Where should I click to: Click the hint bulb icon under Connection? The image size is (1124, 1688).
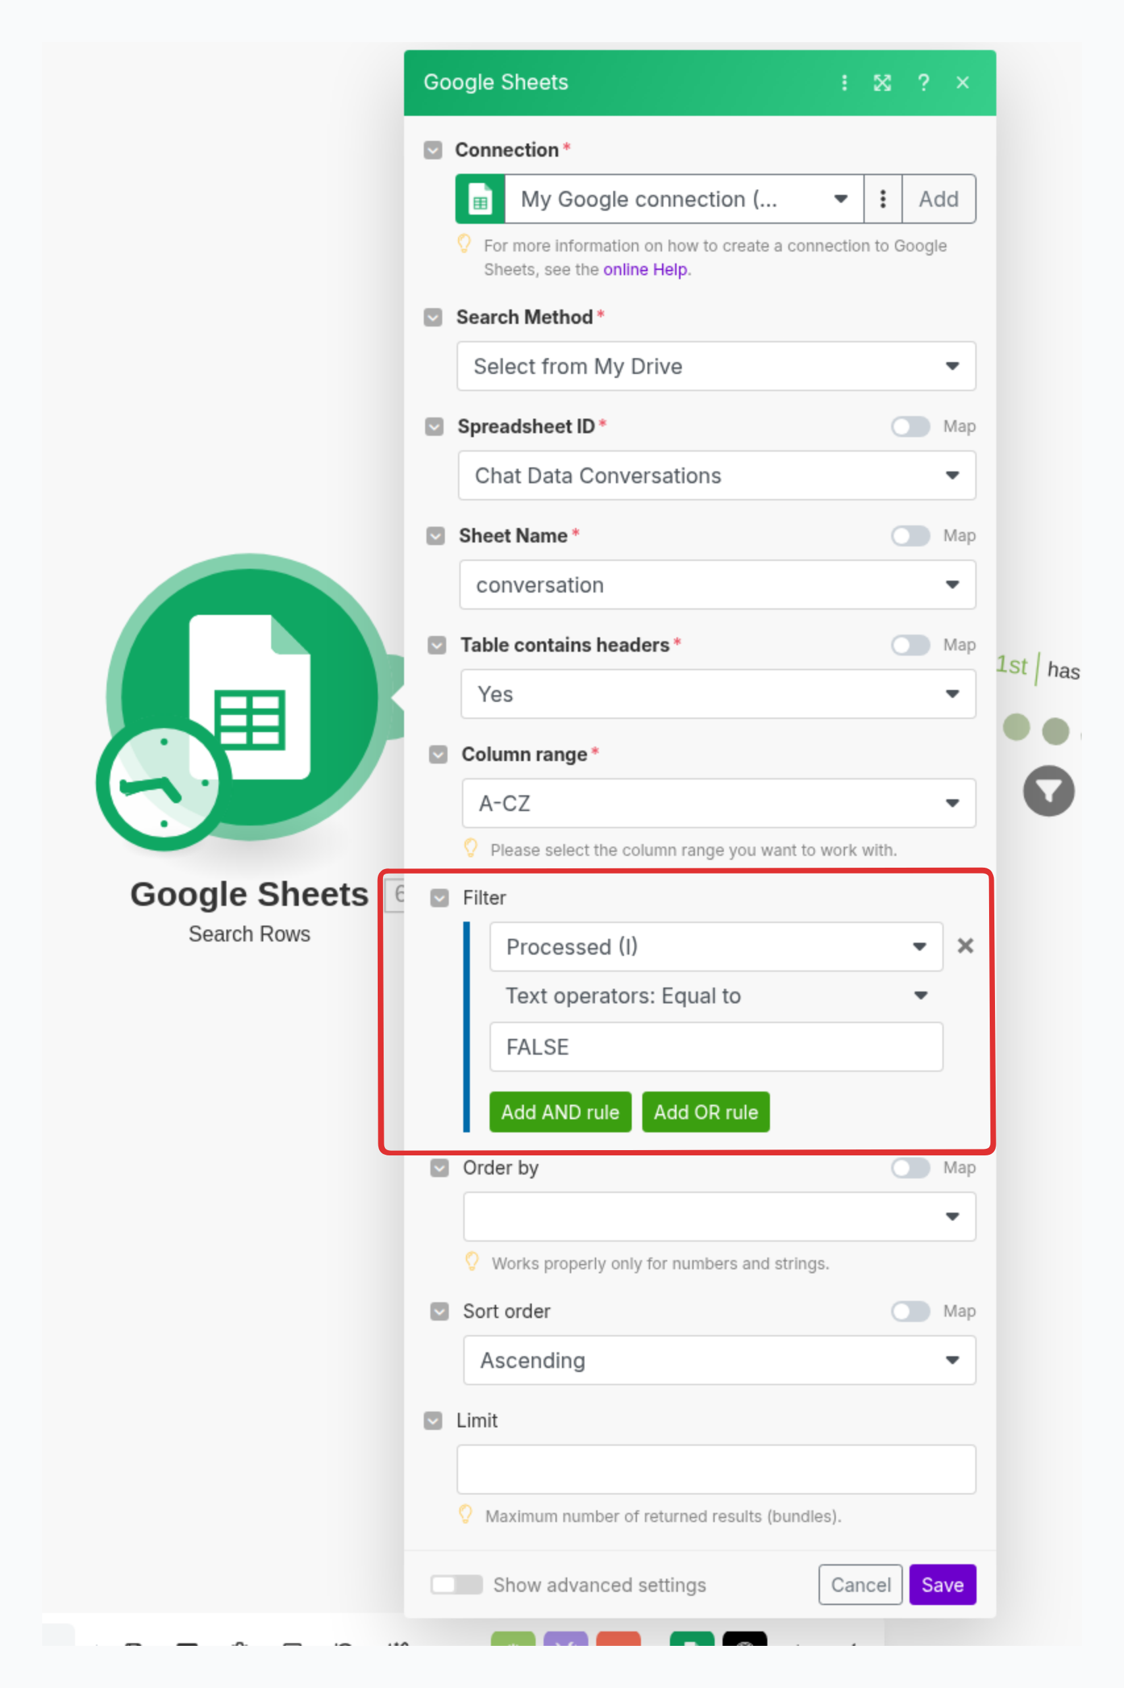tap(464, 244)
